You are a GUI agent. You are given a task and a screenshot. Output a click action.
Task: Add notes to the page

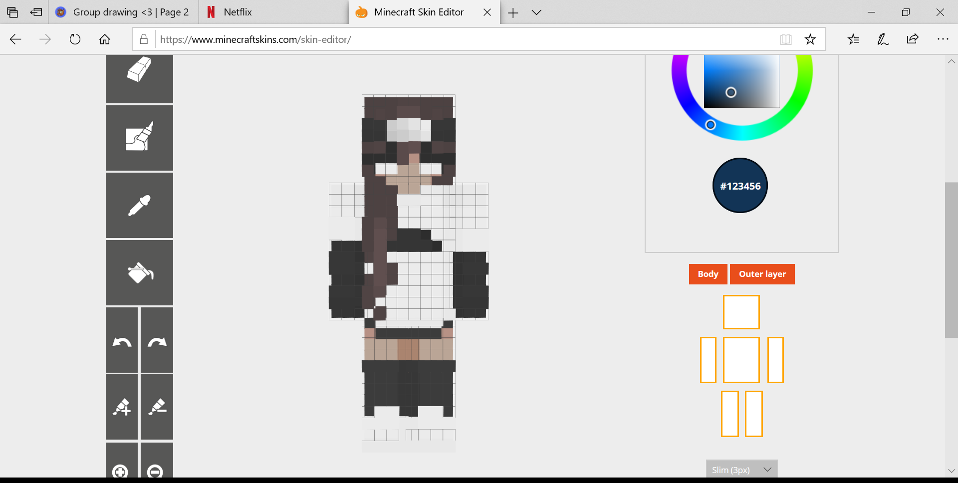[883, 39]
